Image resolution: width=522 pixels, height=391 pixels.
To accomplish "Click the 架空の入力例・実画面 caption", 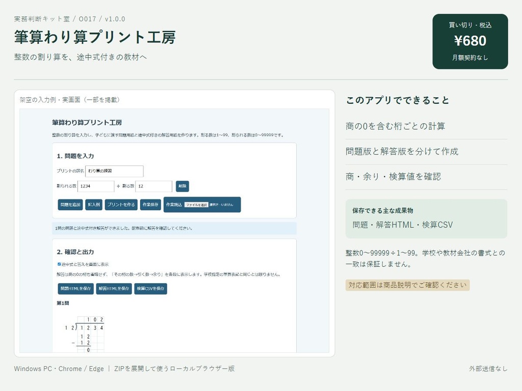I will pyautogui.click(x=69, y=100).
